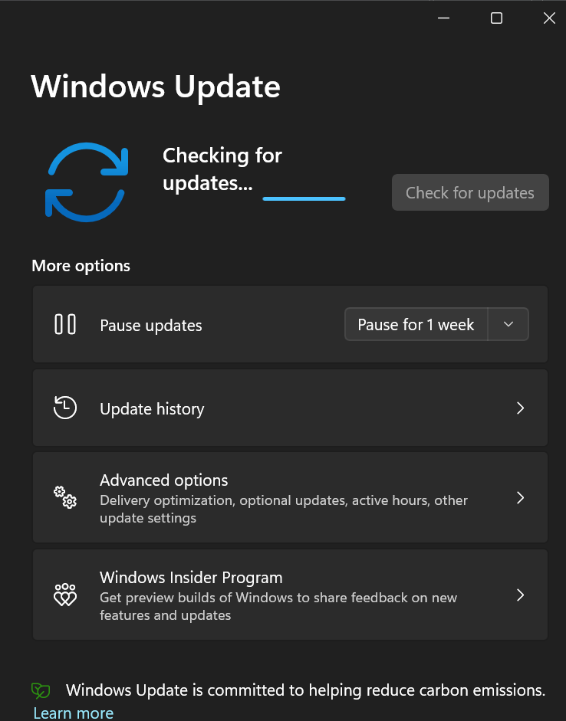Open Advanced options via right chevron
The width and height of the screenshot is (566, 721).
pos(520,497)
